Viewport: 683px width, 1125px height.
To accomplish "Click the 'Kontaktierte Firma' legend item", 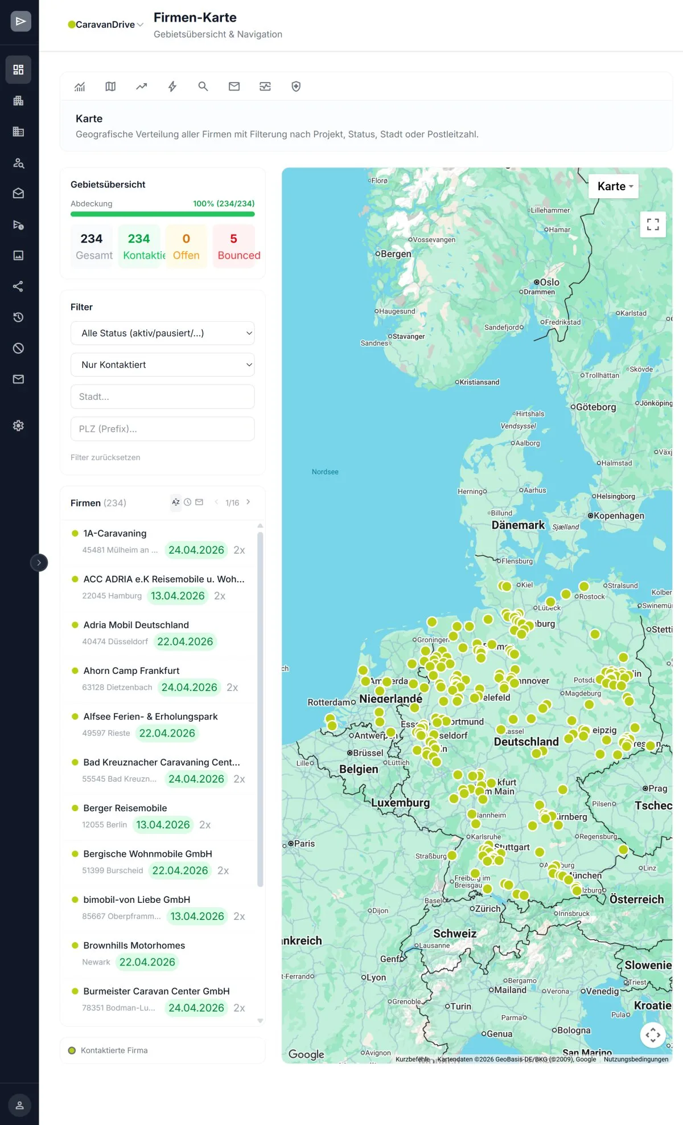I will click(108, 1050).
